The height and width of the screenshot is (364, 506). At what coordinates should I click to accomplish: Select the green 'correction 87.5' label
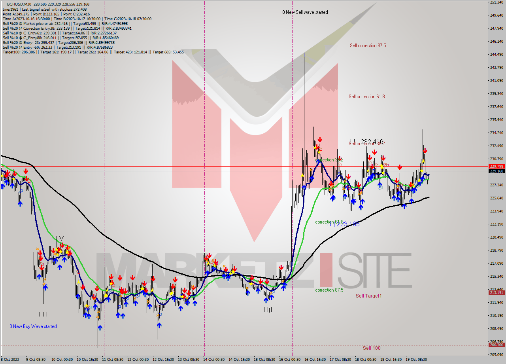click(x=329, y=290)
